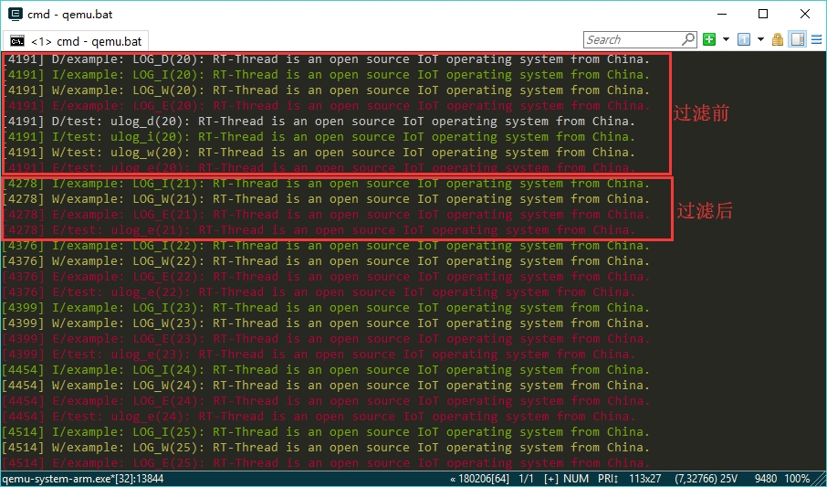This screenshot has height=487, width=827.
Task: Click the [+] status bar indicator
Action: [x=551, y=479]
